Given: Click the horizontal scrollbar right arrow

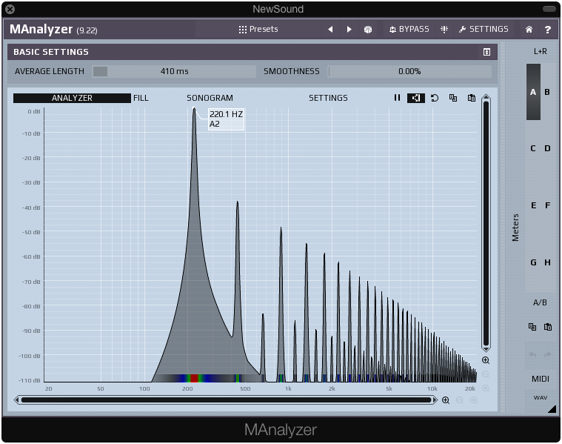Looking at the screenshot, I should point(435,400).
